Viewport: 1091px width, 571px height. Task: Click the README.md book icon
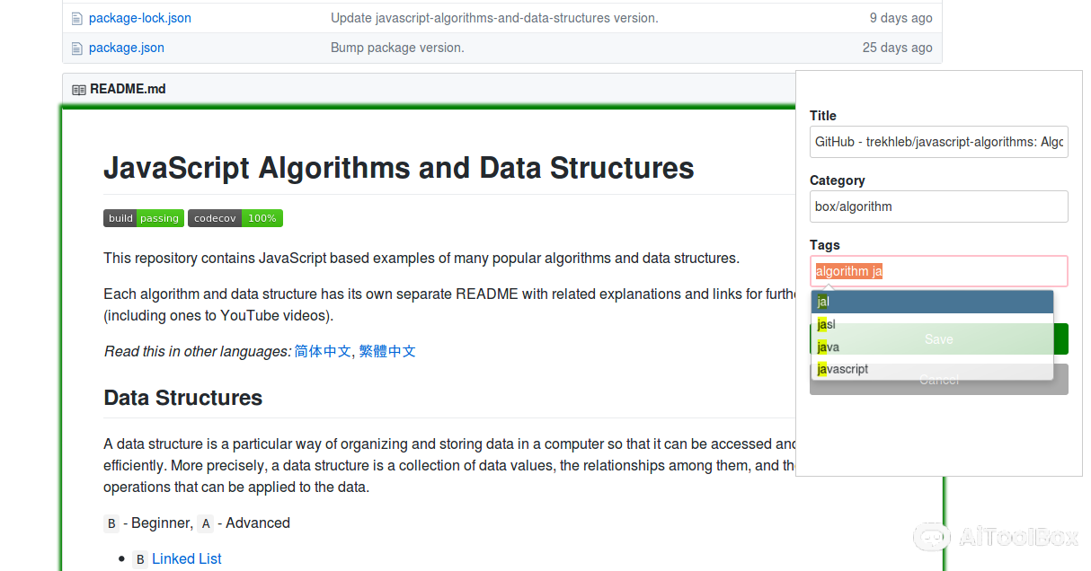click(x=79, y=90)
